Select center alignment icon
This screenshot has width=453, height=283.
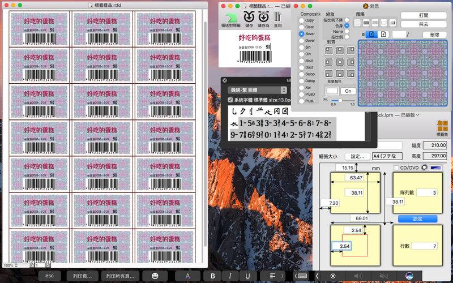[x=340, y=62]
